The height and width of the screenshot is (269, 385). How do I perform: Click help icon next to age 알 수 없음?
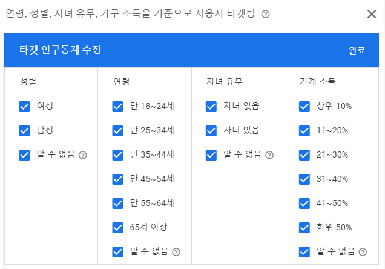click(x=176, y=252)
